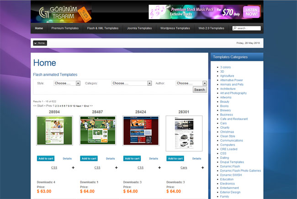Open thumbnail of car template 28301
The width and height of the screenshot is (297, 199).
point(184,134)
